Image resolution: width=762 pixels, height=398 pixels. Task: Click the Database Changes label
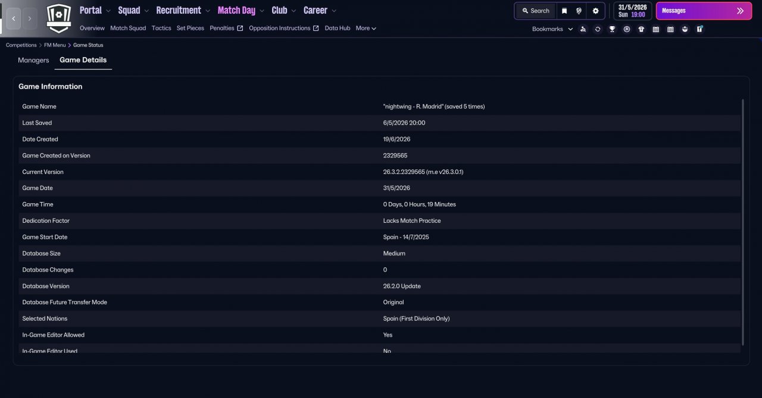(x=48, y=270)
